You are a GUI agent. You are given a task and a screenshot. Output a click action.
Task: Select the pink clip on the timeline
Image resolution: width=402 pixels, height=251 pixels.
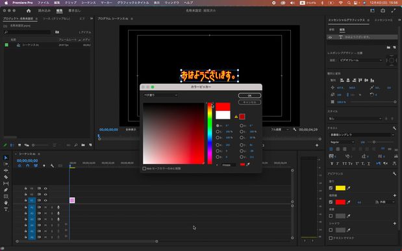[x=72, y=200]
